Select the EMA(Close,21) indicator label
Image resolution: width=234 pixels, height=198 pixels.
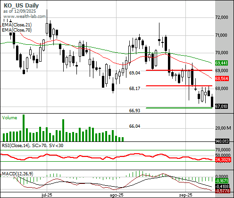[x=17, y=25]
